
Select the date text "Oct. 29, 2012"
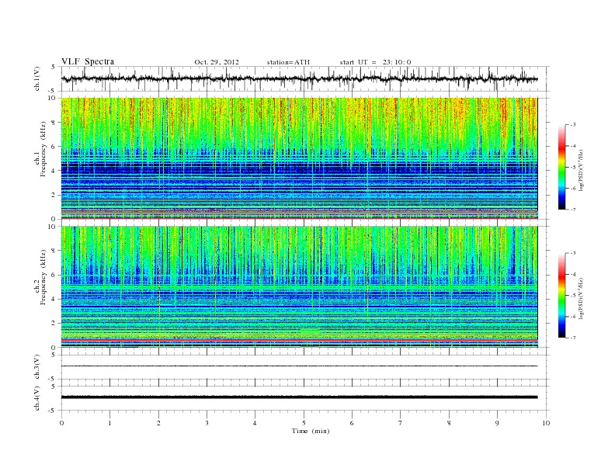pos(217,62)
